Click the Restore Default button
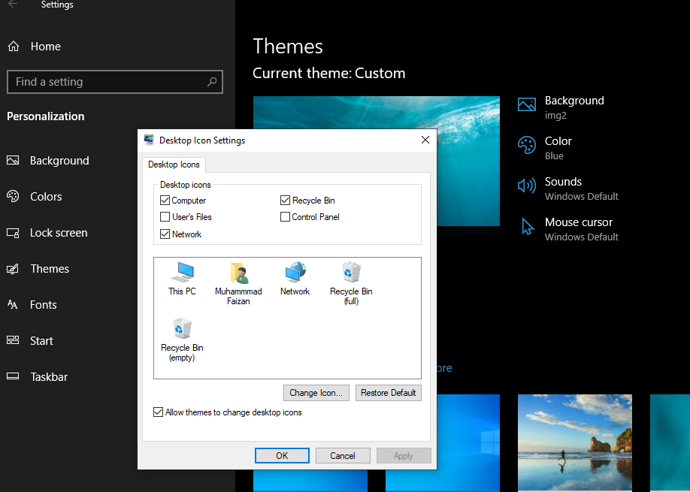690x492 pixels. point(388,393)
